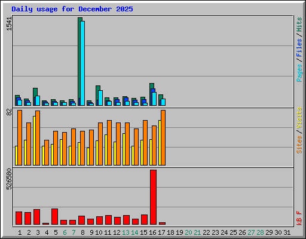Image resolution: width=306 pixels, height=239 pixels.
Task: Select the Files legend label
Action: [x=299, y=47]
